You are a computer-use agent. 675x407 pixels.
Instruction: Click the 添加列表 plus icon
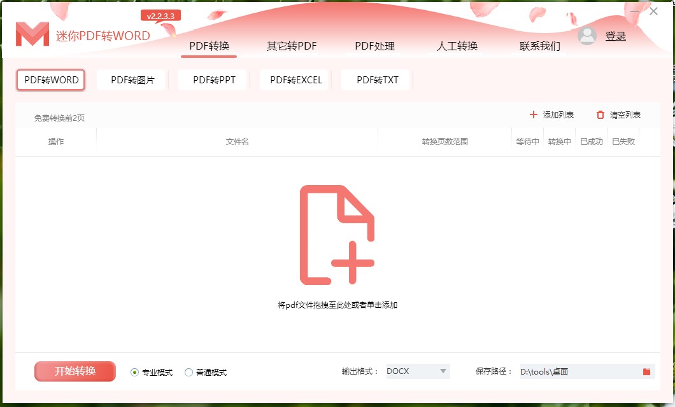click(533, 114)
